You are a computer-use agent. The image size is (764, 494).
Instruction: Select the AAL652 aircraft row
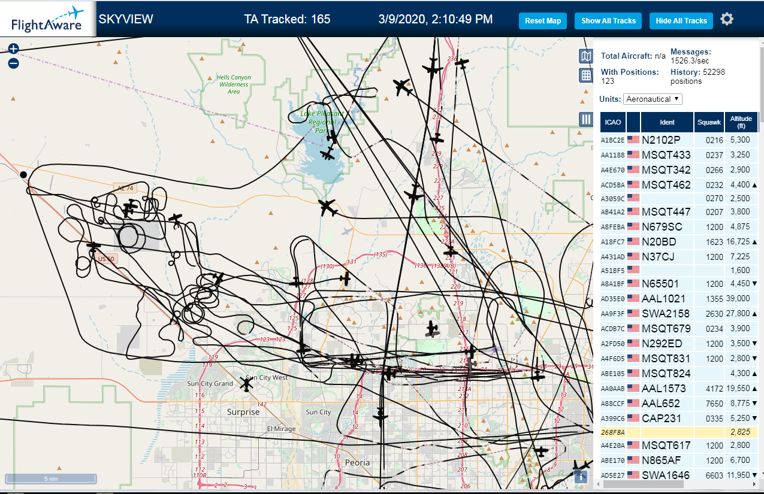coord(679,404)
